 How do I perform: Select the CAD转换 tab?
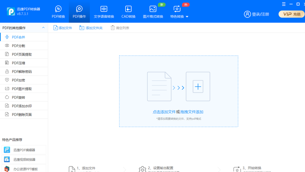coord(128,12)
